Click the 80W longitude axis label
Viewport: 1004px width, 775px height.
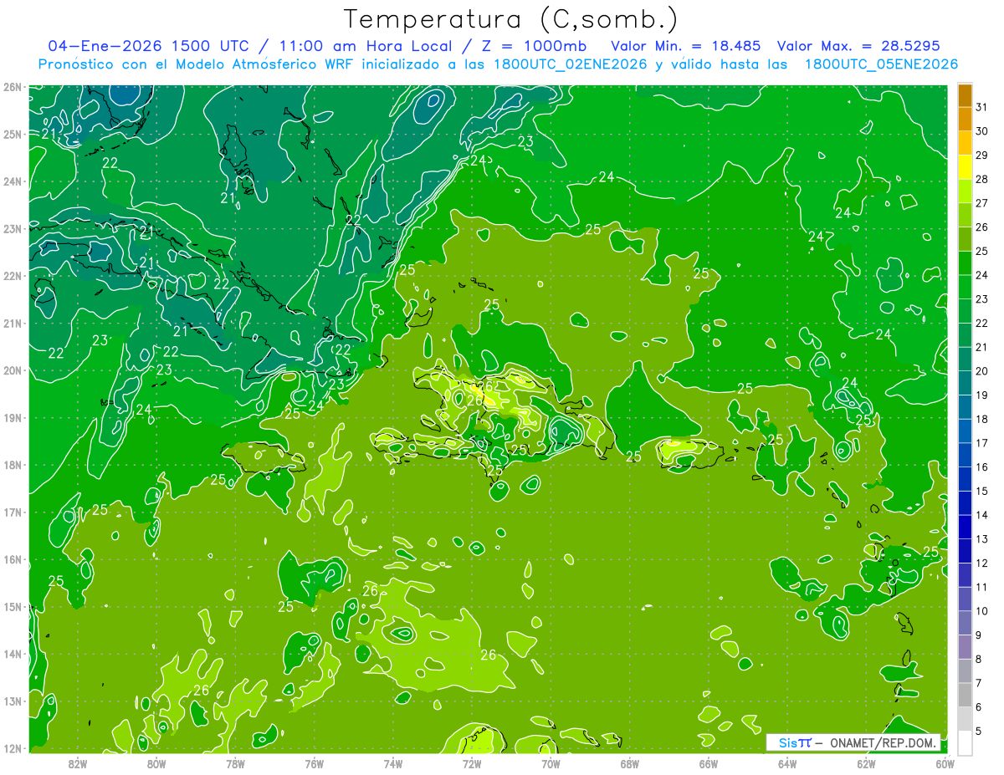[x=156, y=764]
